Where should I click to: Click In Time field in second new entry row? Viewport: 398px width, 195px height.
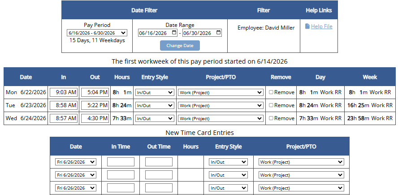[x=121, y=175]
